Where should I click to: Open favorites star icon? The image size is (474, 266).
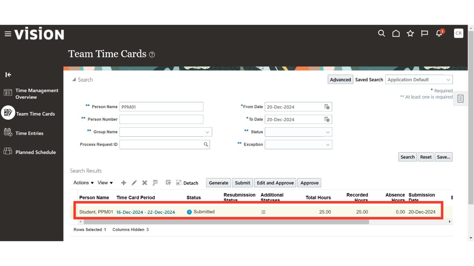click(x=410, y=34)
